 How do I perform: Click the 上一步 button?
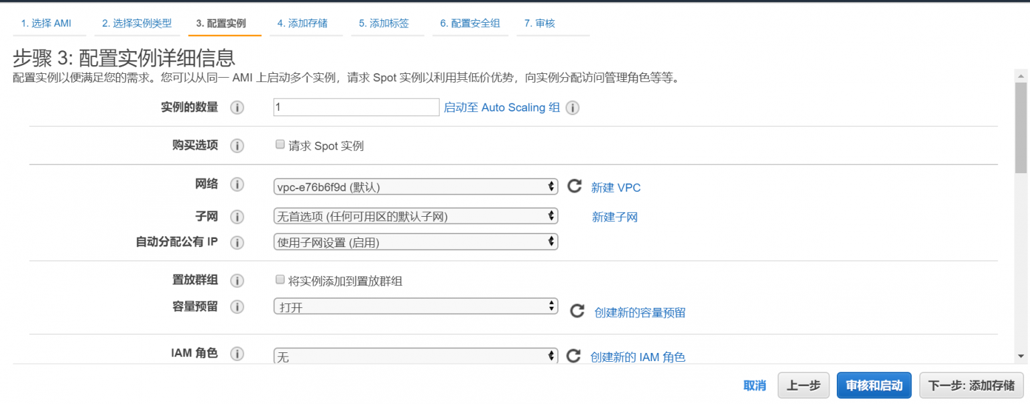tap(803, 386)
